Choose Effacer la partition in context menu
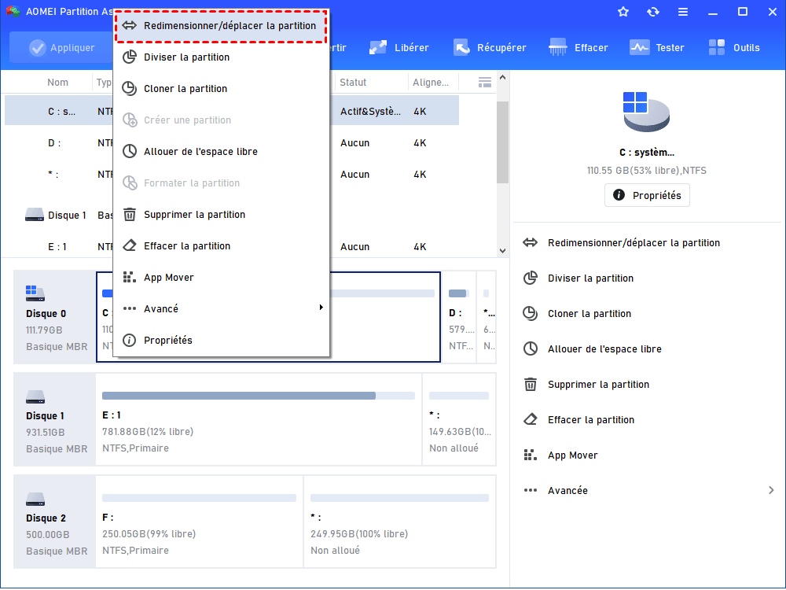The image size is (786, 590). (221, 245)
